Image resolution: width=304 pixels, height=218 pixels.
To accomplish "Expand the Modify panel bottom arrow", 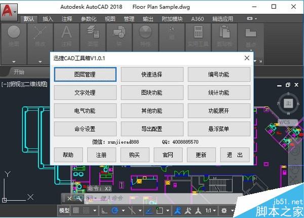I will click(40, 62).
